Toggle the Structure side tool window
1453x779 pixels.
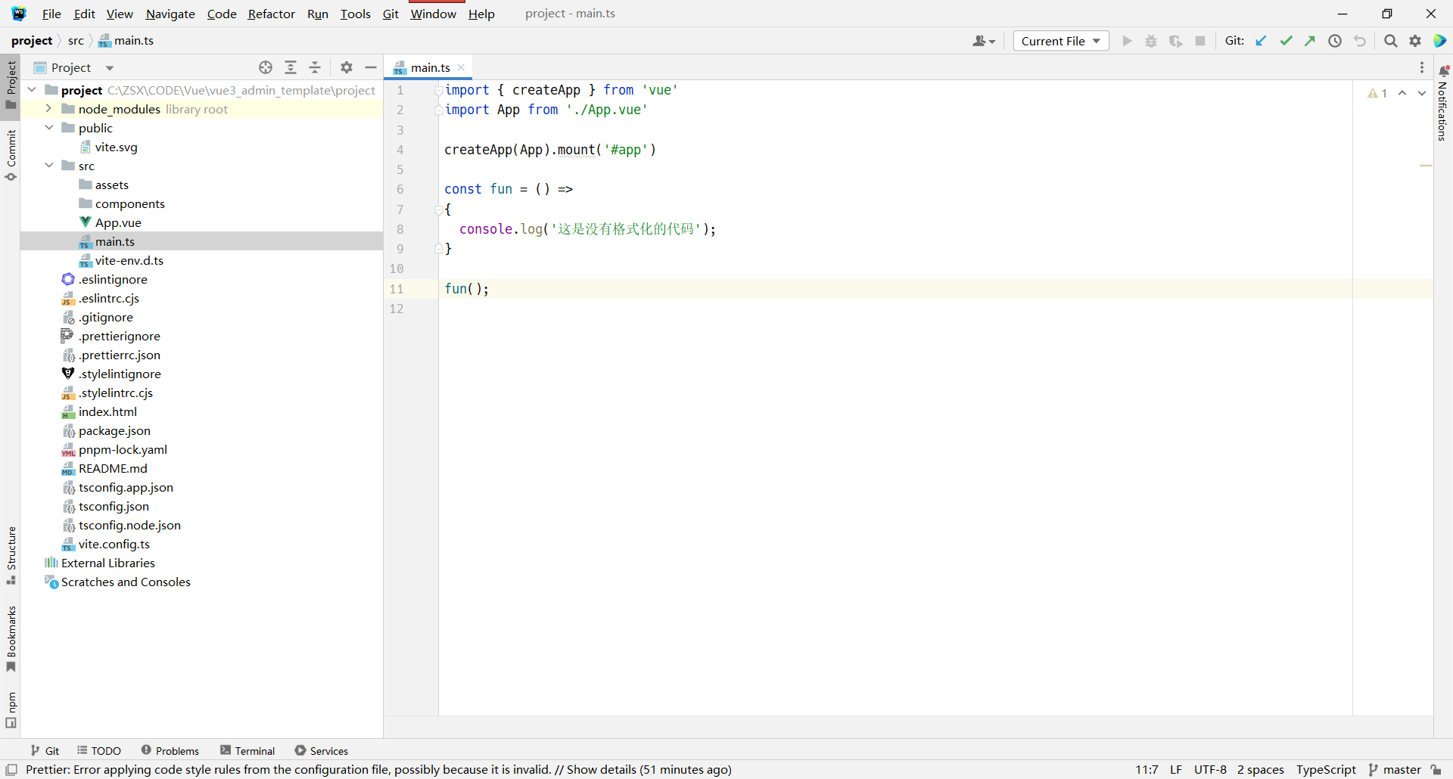click(x=11, y=555)
